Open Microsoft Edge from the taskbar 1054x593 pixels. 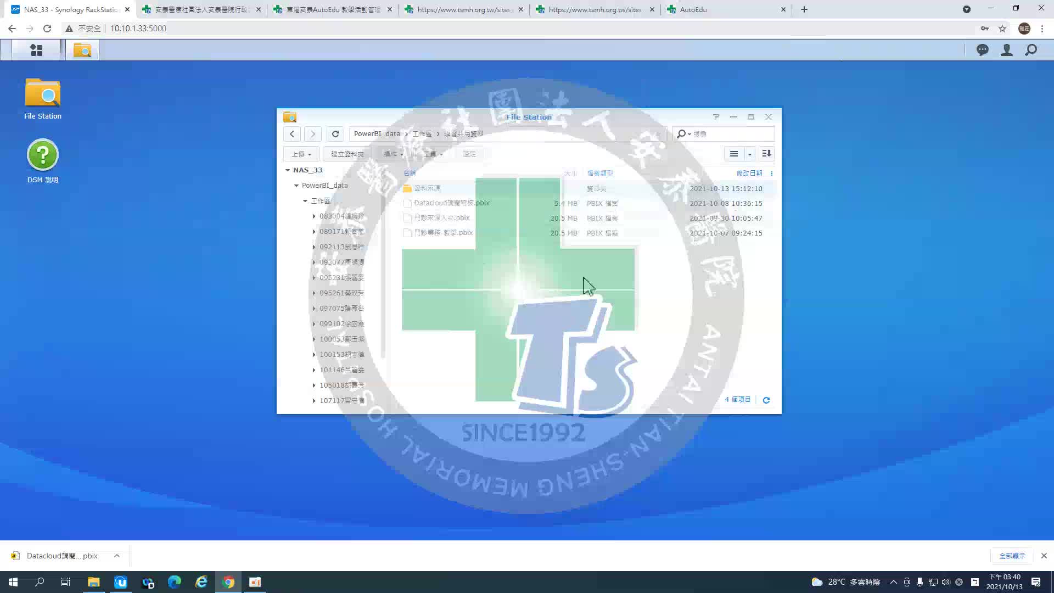175,582
